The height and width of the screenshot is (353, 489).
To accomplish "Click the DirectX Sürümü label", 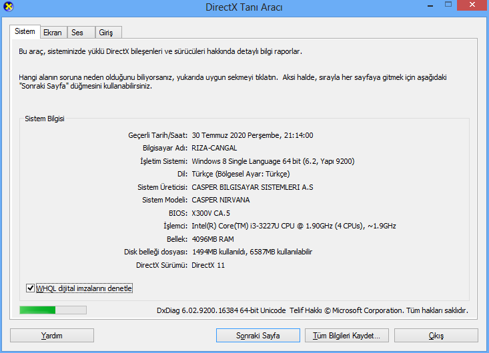I will pyautogui.click(x=161, y=265).
